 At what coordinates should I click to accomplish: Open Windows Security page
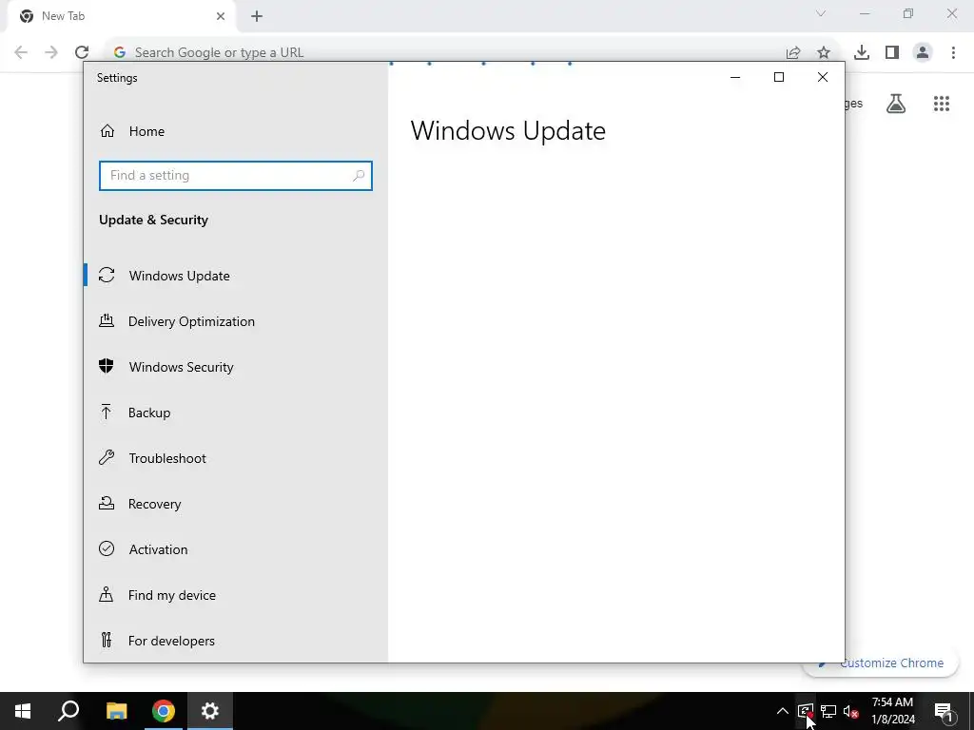tap(236, 367)
